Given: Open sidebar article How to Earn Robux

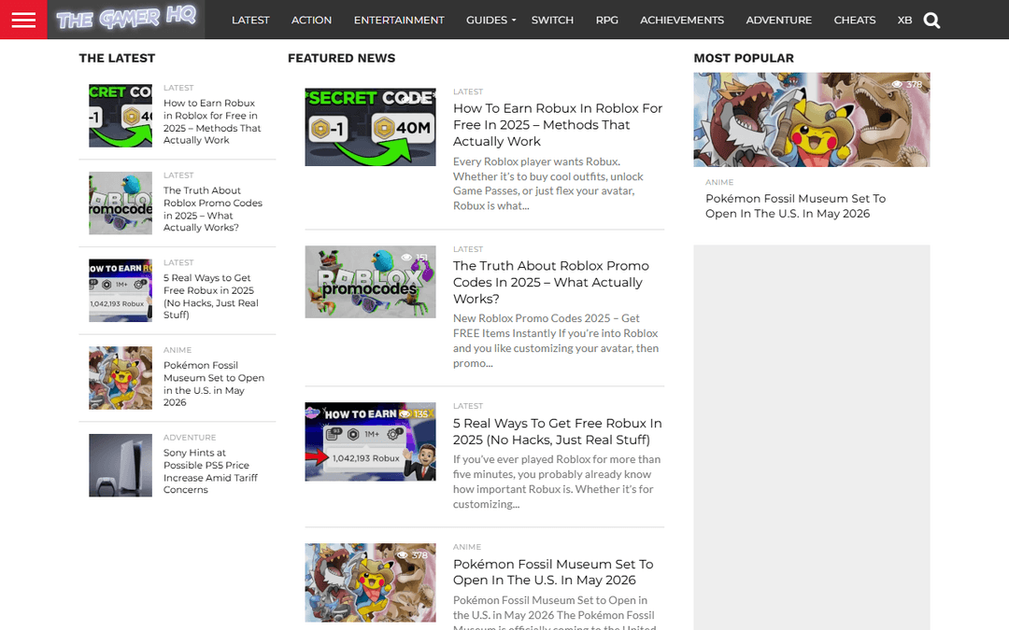Looking at the screenshot, I should point(212,121).
